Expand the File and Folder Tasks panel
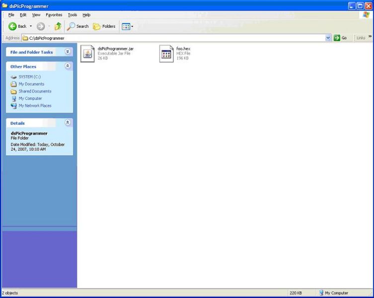Image resolution: width=374 pixels, height=298 pixels. coord(68,52)
